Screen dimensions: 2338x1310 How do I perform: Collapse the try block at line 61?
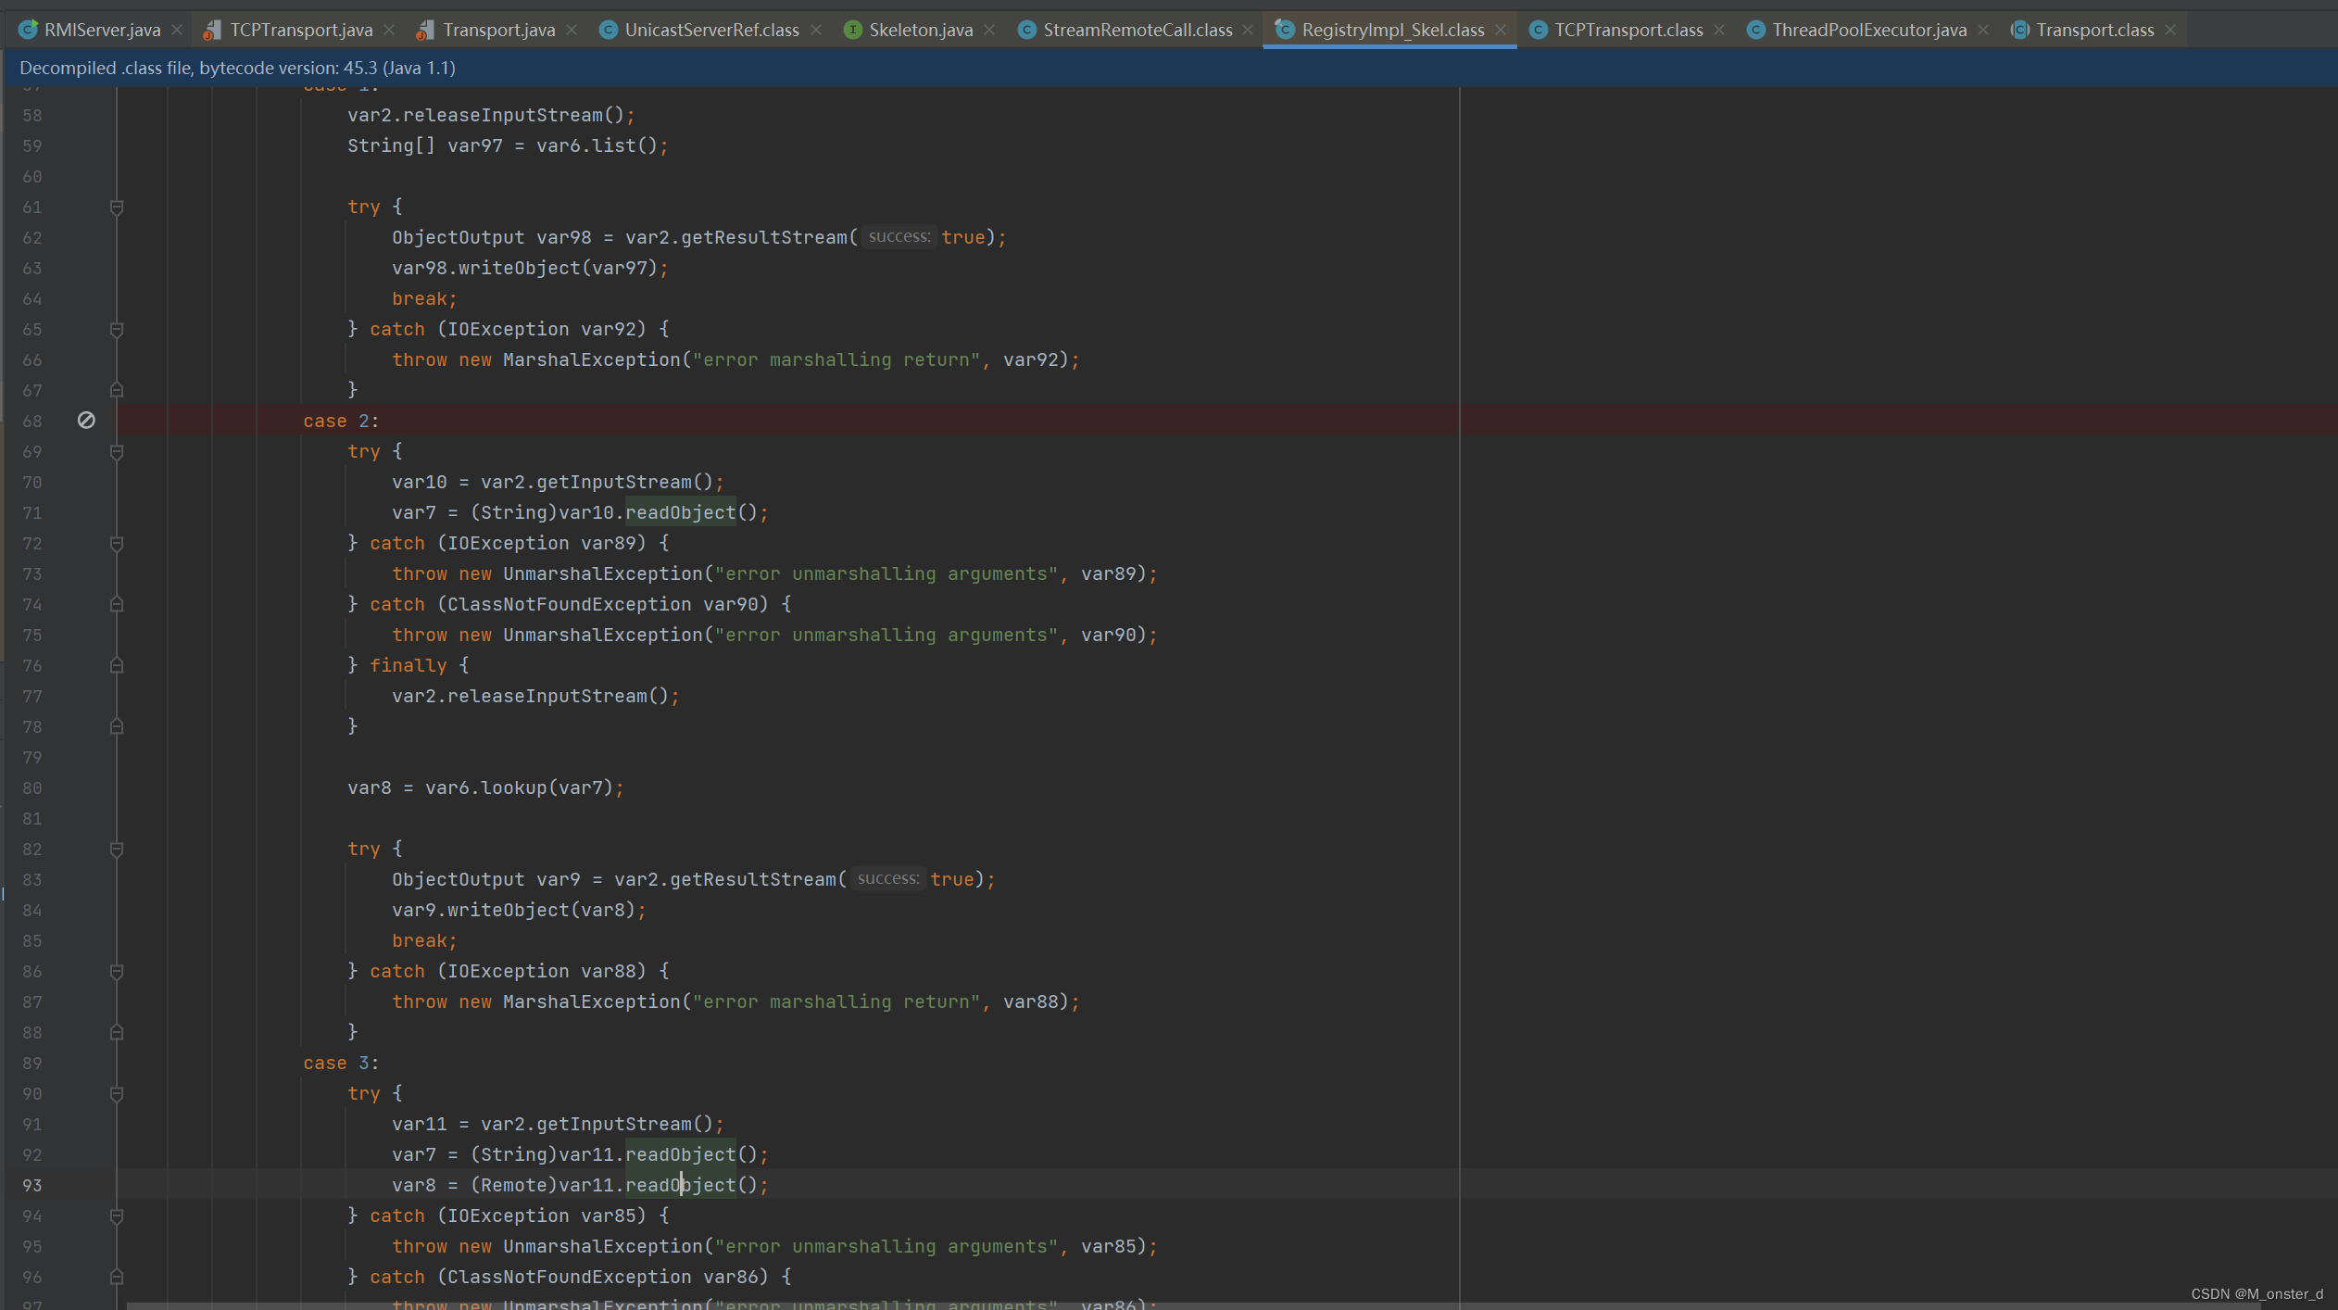[x=117, y=207]
